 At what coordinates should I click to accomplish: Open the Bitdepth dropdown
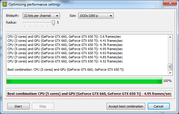pos(41,16)
